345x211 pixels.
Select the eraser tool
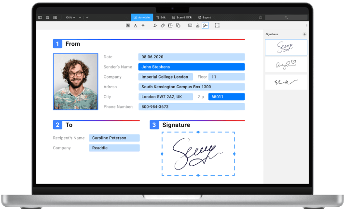163,25
